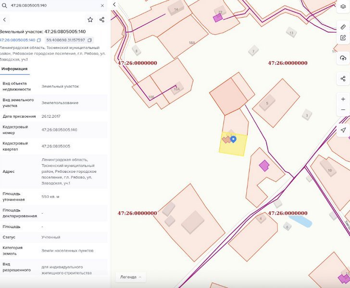Click building number 14 on the map
Screen dimensions: 350x288
[176, 9]
